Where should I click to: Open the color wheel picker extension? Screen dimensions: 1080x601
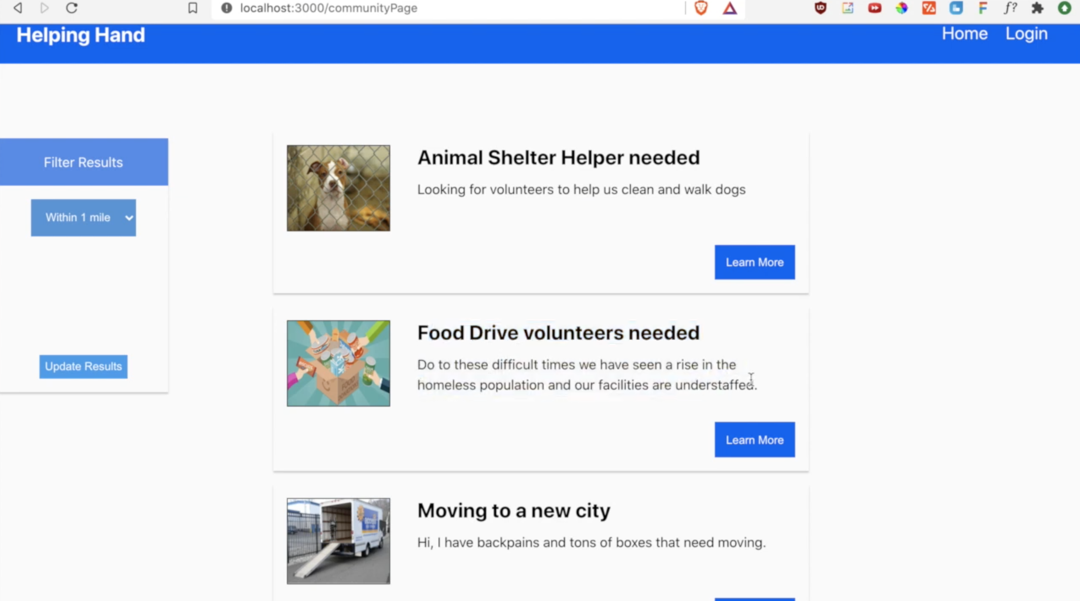[x=902, y=8]
